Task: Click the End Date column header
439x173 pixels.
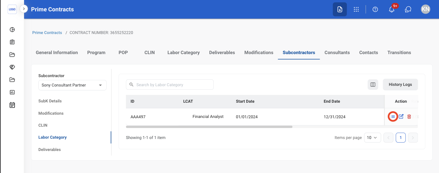Action: 332,101
